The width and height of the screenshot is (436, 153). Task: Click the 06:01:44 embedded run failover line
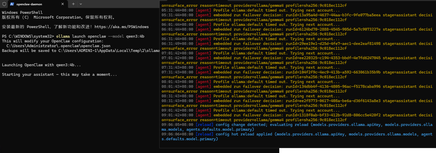(x=297, y=29)
